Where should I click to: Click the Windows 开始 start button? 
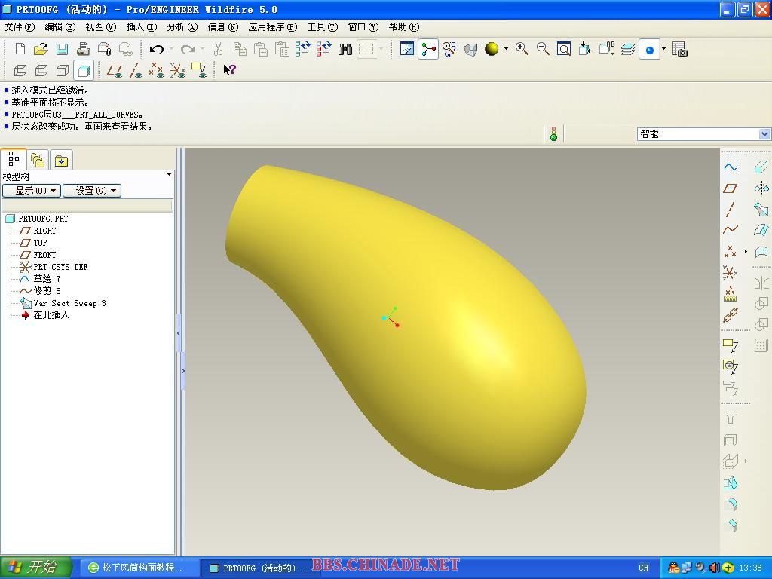coord(35,567)
